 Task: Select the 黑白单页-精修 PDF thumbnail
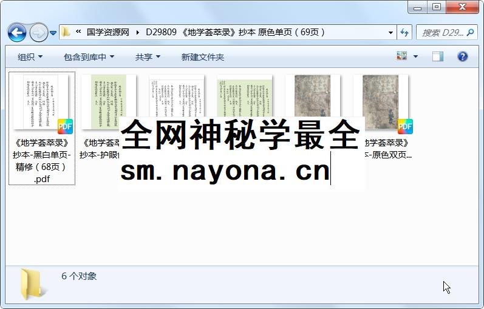pyautogui.click(x=41, y=102)
